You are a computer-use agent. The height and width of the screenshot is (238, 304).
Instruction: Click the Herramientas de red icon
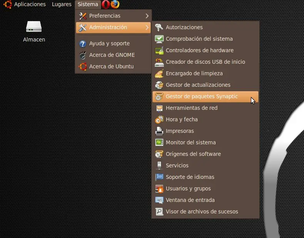point(159,108)
